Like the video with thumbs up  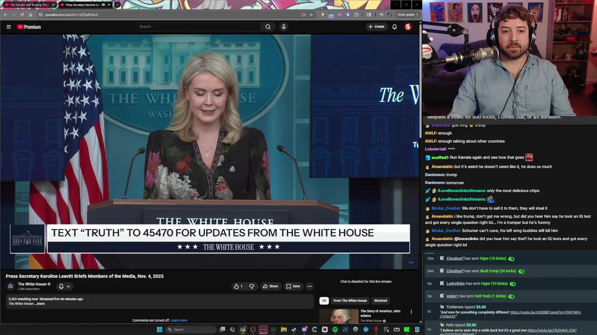coord(238,286)
